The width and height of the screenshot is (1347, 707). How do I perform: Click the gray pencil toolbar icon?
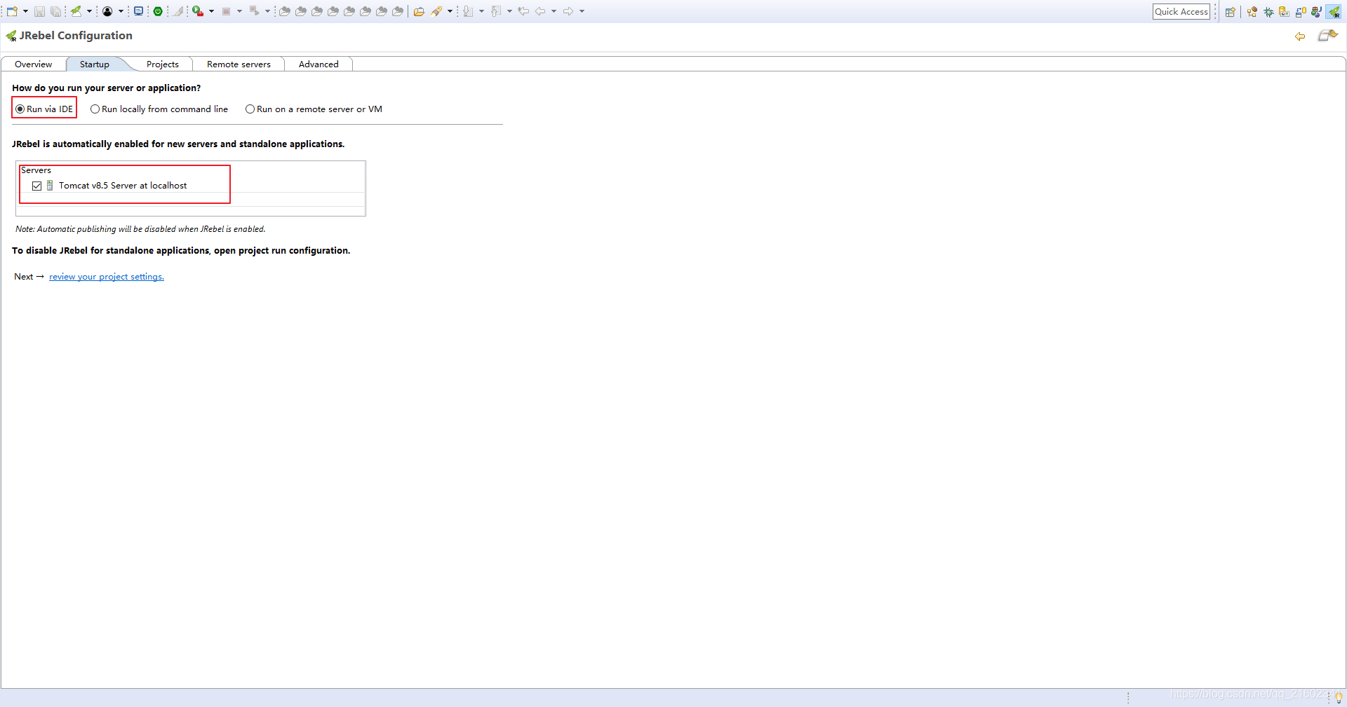178,11
